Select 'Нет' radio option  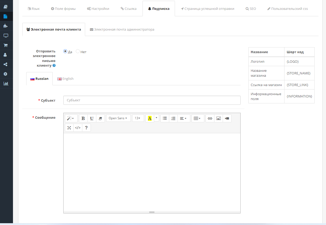(x=78, y=51)
